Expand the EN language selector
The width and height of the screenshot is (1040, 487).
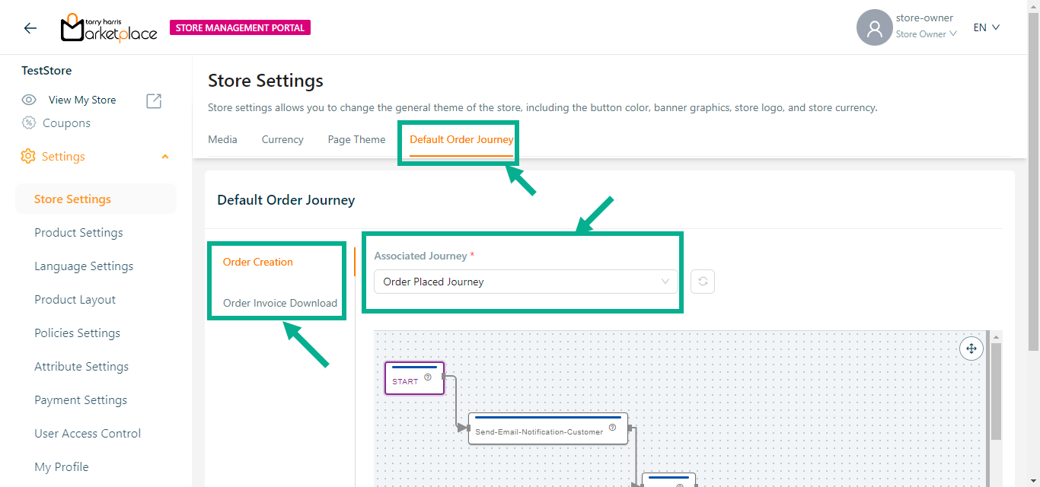tap(986, 28)
